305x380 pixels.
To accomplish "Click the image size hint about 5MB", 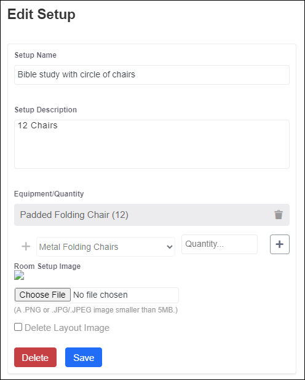I will click(96, 310).
